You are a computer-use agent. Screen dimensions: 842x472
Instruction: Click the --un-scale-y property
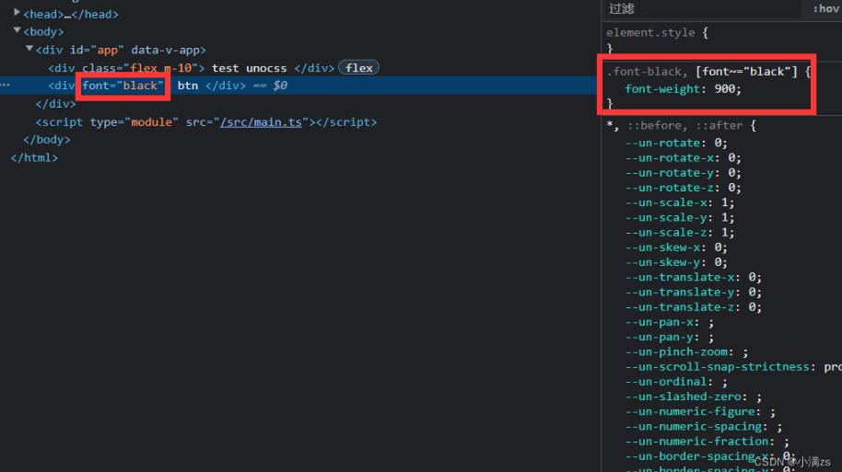coord(666,218)
